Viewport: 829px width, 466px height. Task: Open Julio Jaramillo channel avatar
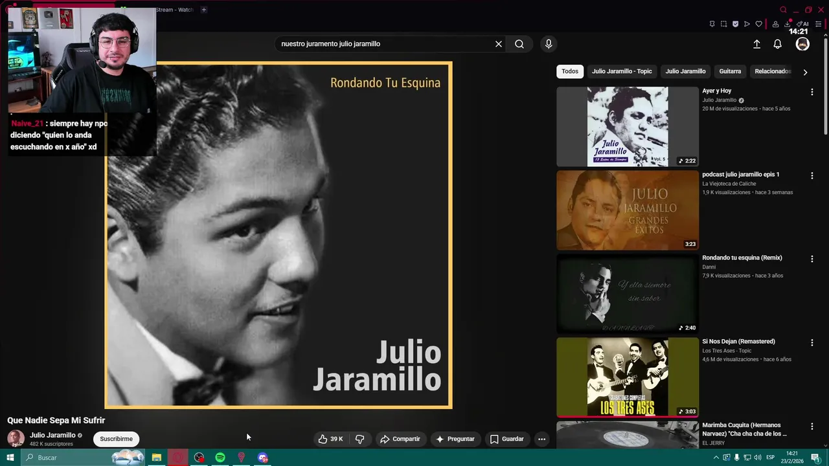coord(16,439)
